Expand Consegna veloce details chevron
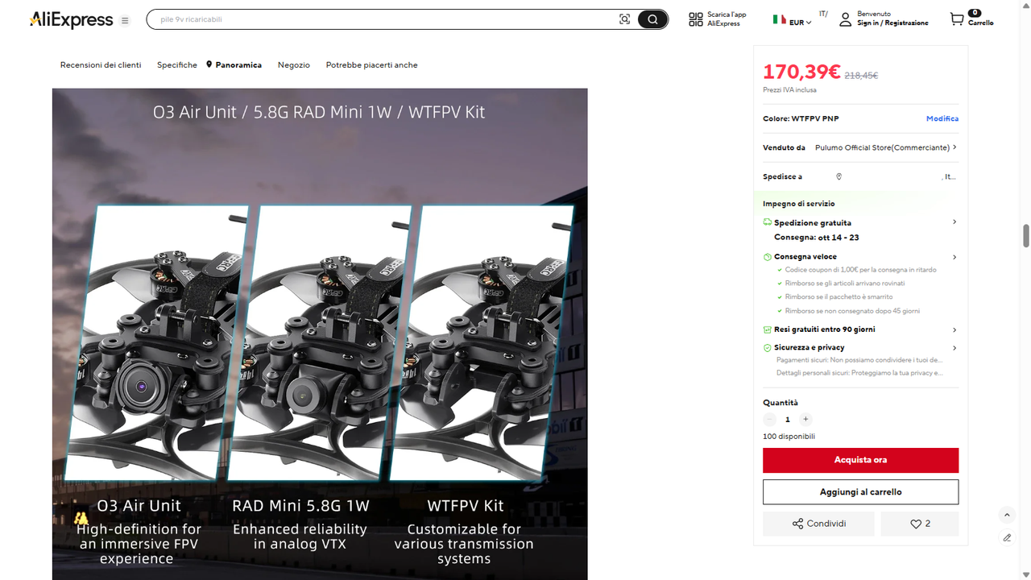This screenshot has width=1031, height=580. (954, 257)
